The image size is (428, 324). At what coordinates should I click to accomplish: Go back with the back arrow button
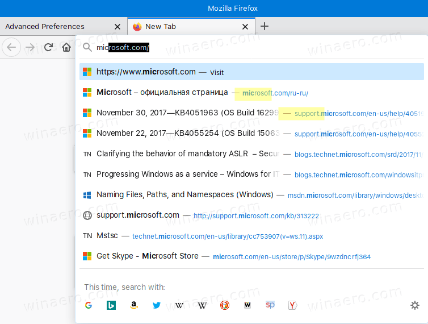(x=11, y=47)
